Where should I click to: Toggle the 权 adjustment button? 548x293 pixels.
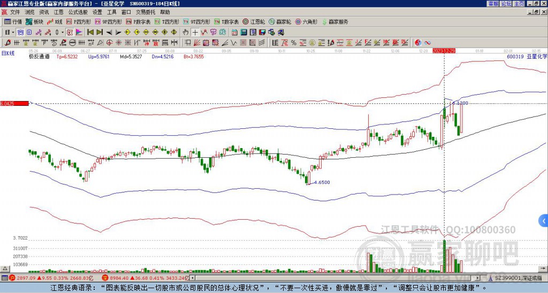tap(70, 32)
